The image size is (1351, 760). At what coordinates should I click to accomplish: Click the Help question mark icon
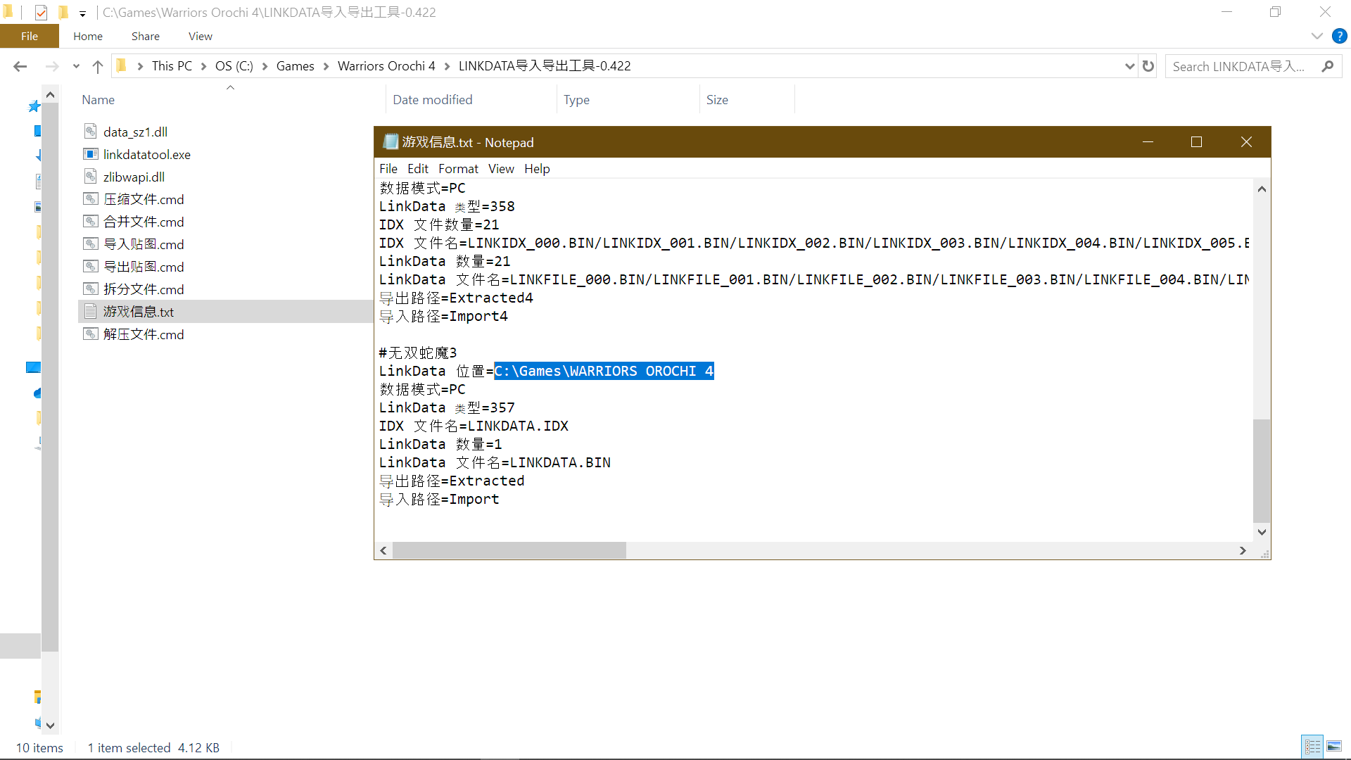click(1339, 36)
